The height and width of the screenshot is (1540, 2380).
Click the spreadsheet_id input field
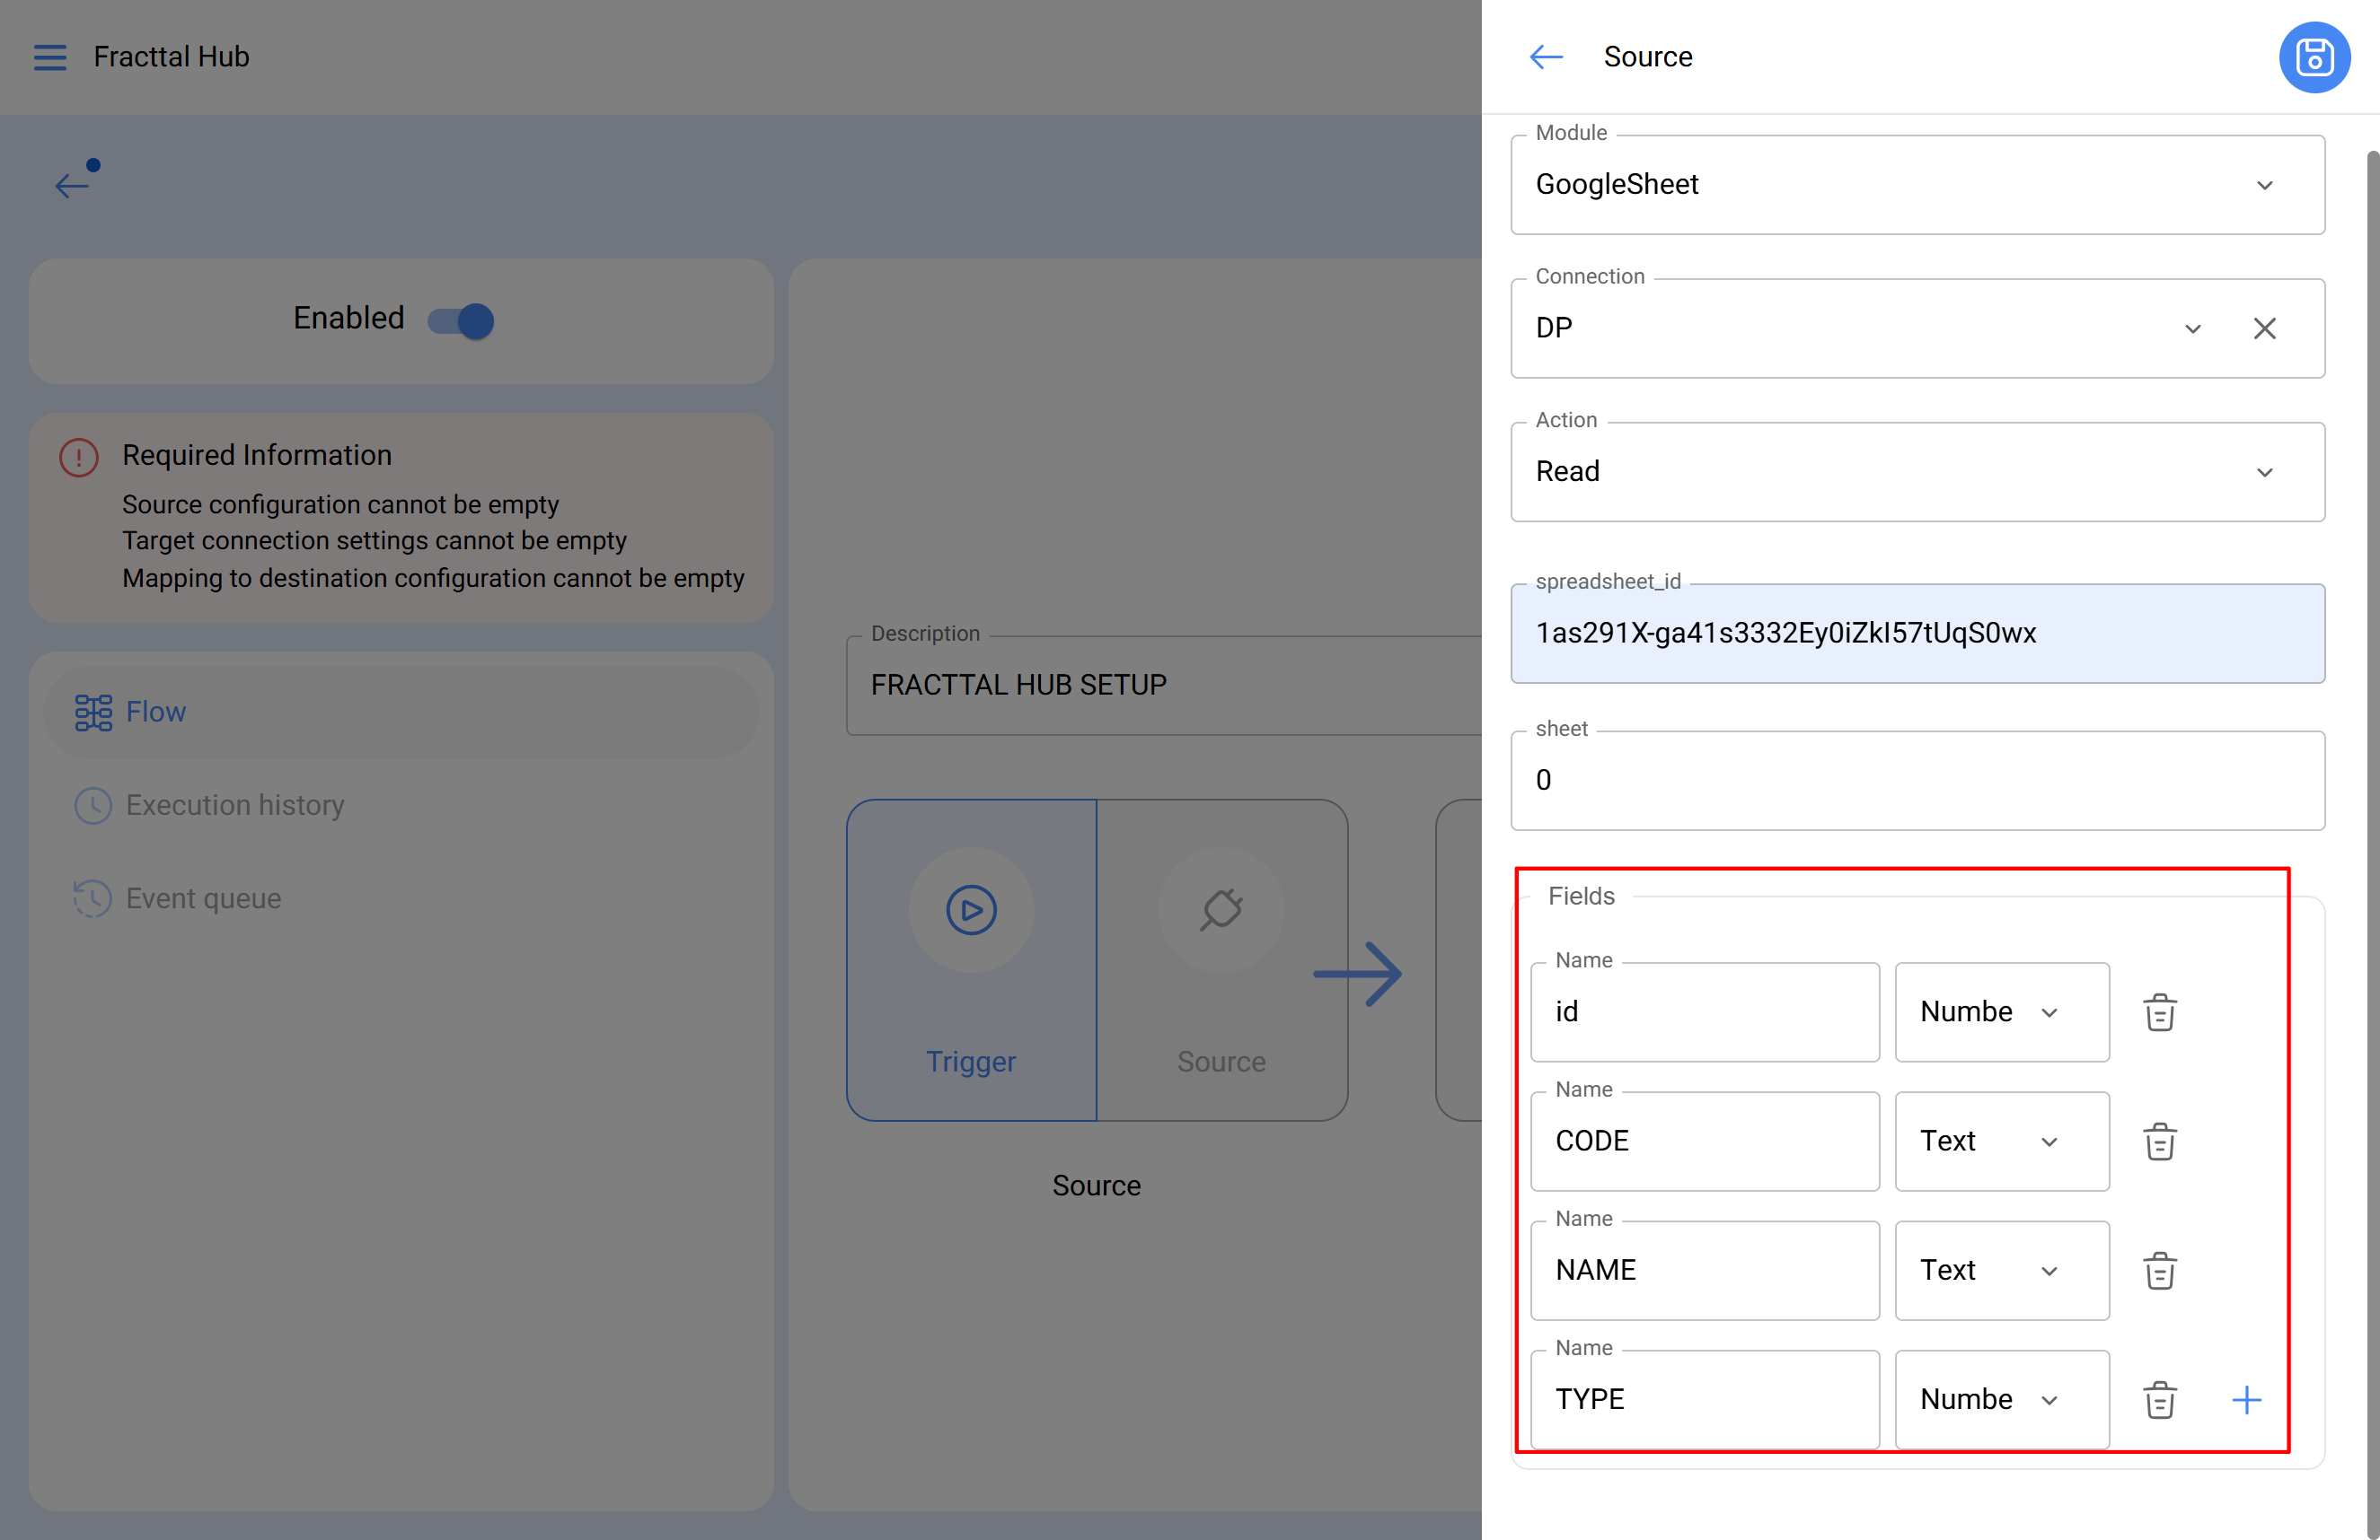[x=1916, y=633]
